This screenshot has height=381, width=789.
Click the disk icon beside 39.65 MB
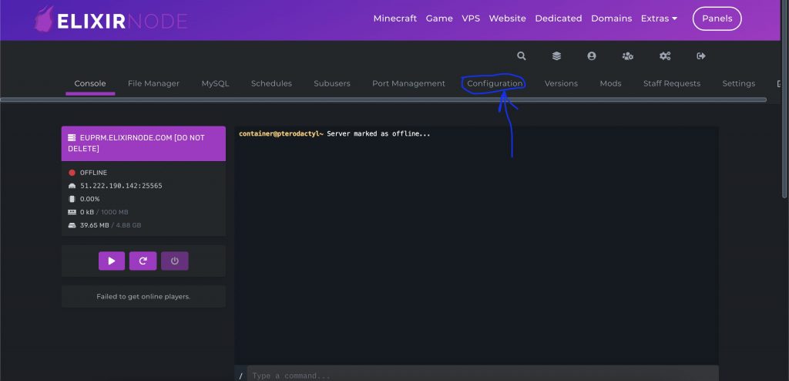point(72,224)
